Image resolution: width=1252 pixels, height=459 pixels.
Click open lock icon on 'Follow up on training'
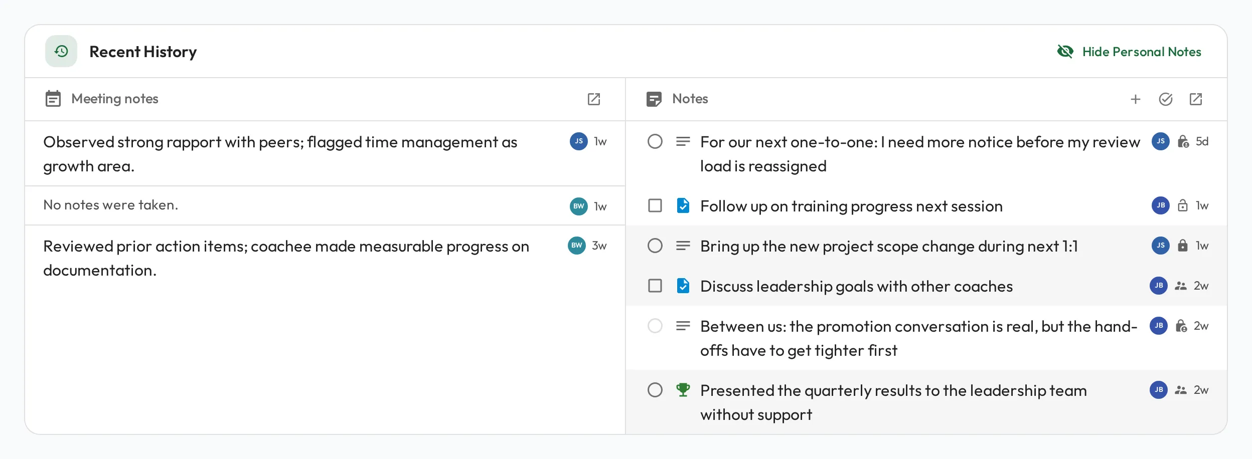pyautogui.click(x=1183, y=205)
